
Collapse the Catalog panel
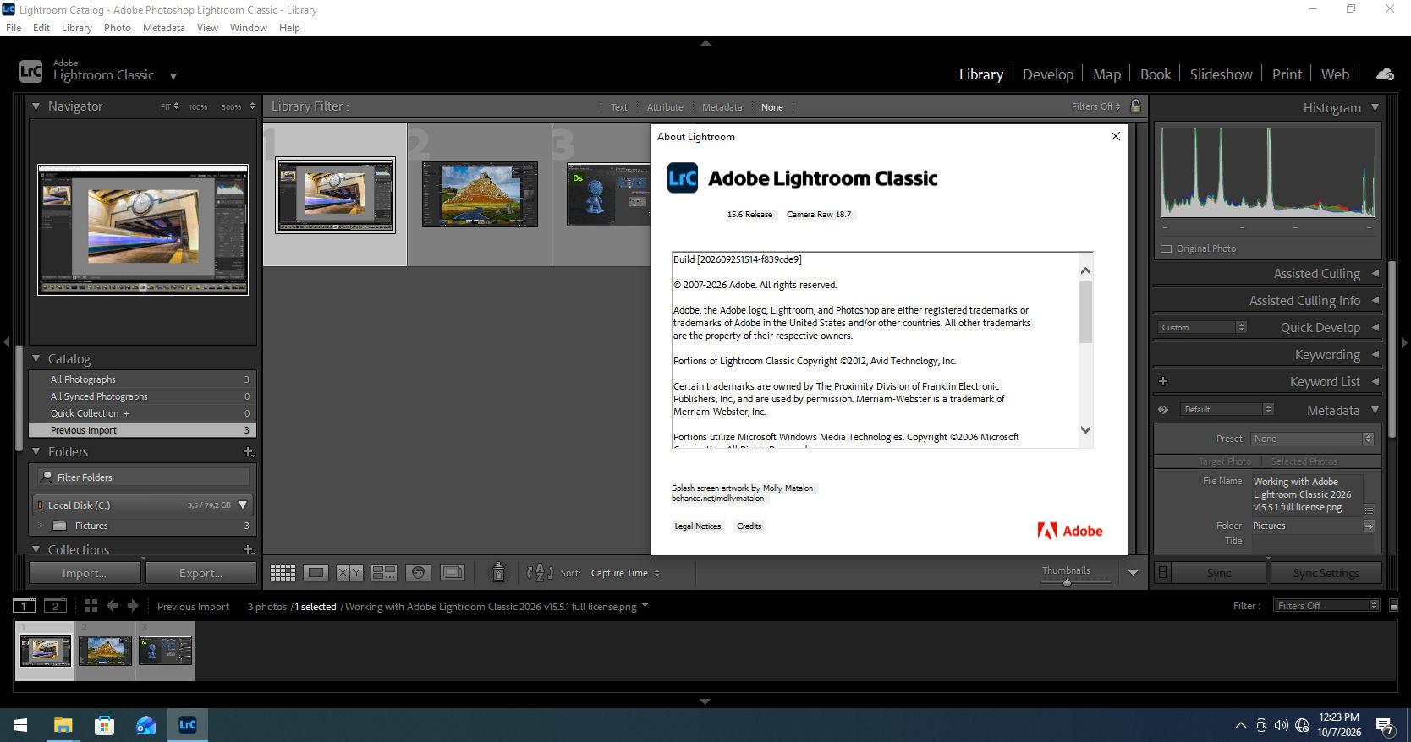[x=36, y=359]
